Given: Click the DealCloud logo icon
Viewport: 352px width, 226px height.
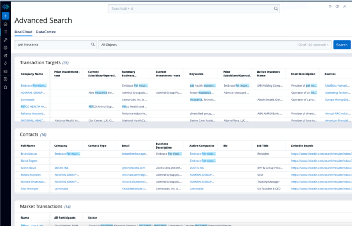Looking at the screenshot, I should [5, 7].
